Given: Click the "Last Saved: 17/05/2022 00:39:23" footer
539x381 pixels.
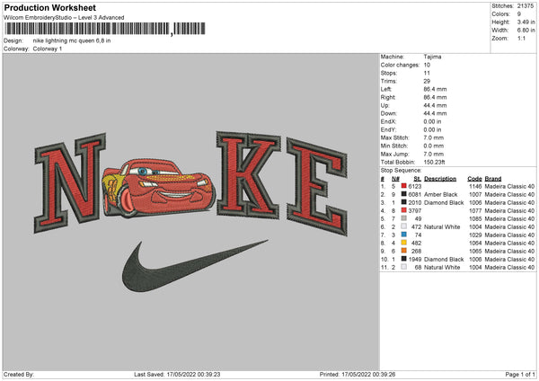Looking at the screenshot, I should pyautogui.click(x=177, y=374).
